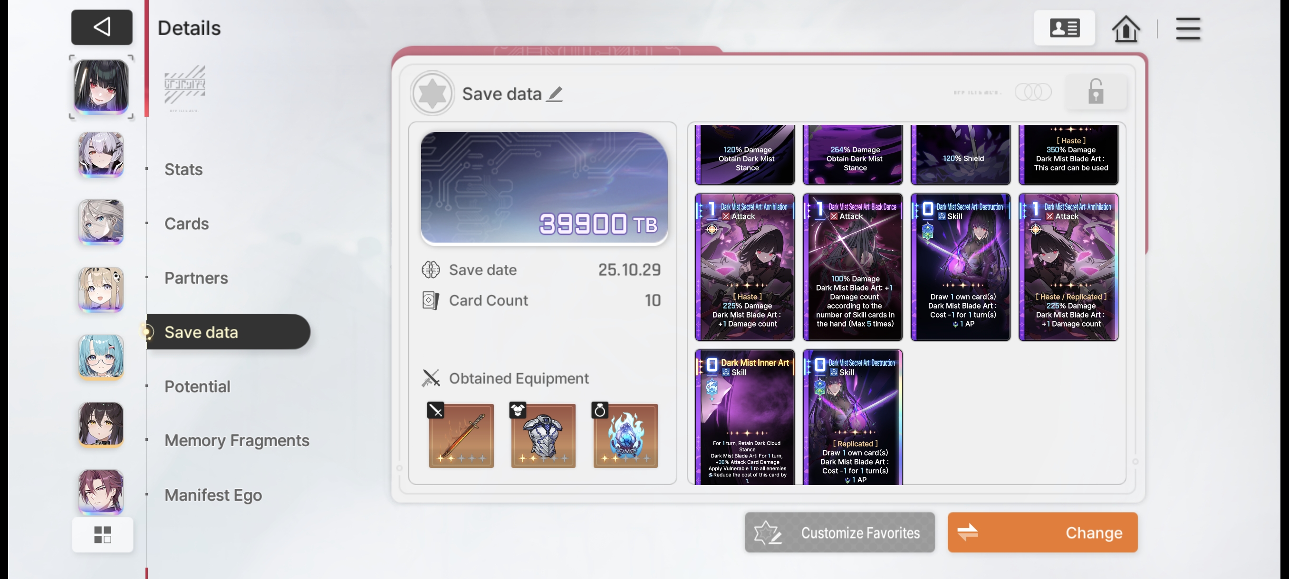The height and width of the screenshot is (579, 1289).
Task: Open the home screen icon
Action: [1126, 28]
